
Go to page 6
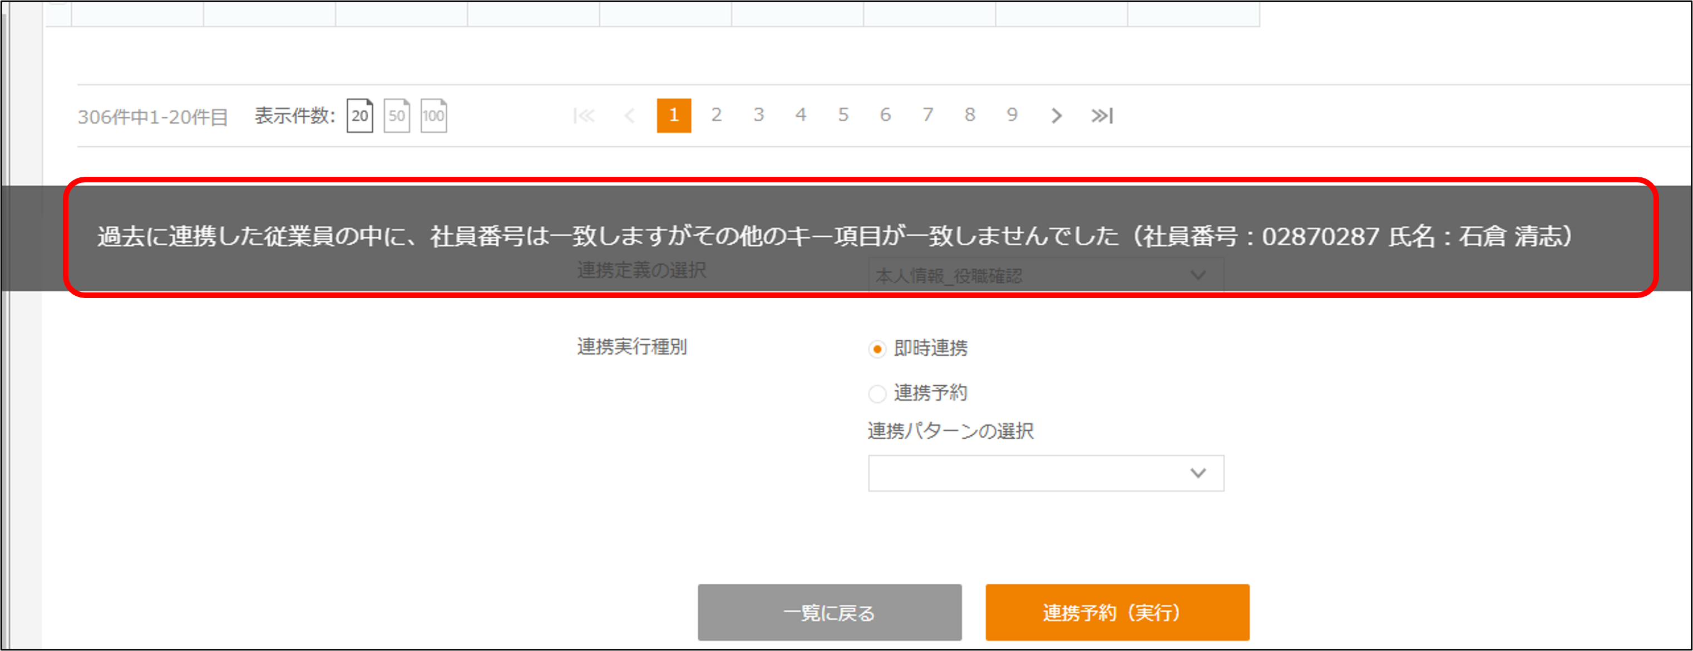[885, 115]
